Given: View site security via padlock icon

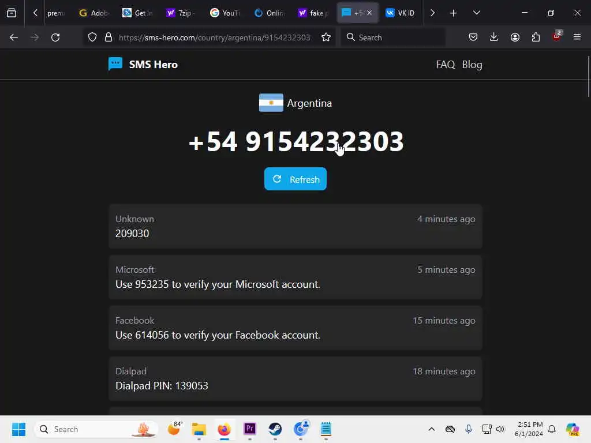Looking at the screenshot, I should click(109, 37).
